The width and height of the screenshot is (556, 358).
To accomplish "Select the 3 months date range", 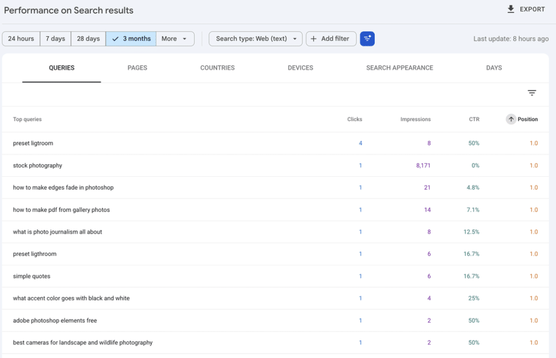I will point(131,39).
